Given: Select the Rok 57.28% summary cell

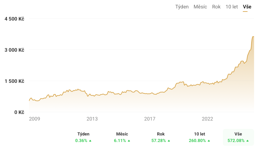Looking at the screenshot, I should (x=161, y=137).
